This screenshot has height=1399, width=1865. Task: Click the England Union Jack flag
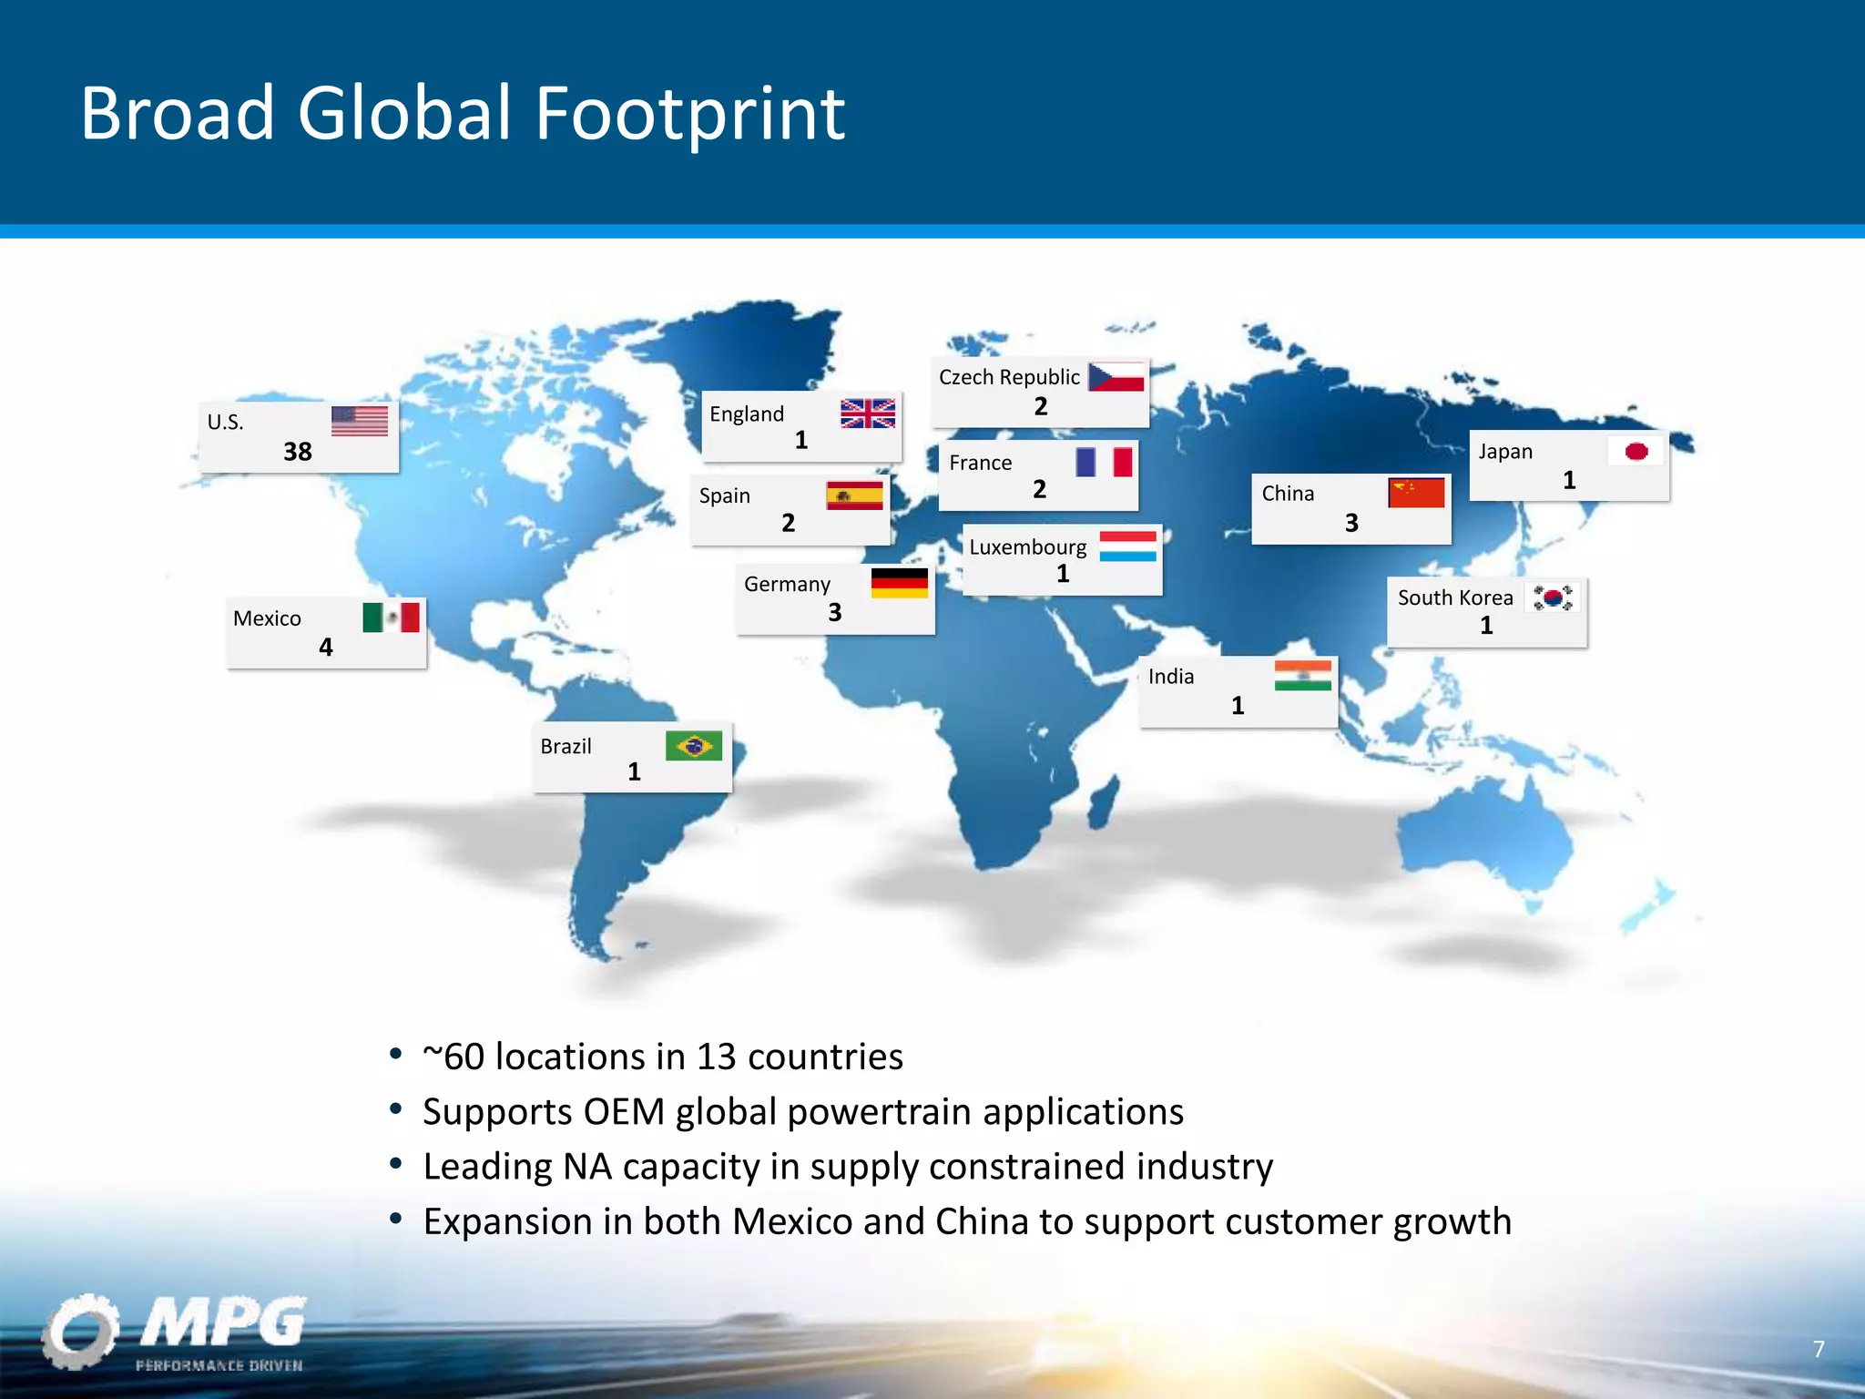868,414
